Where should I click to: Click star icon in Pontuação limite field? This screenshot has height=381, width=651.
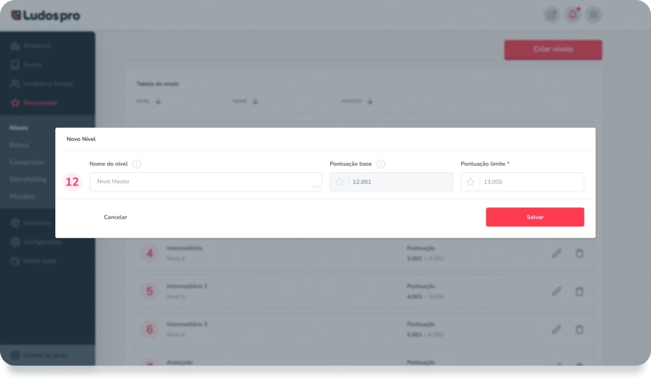point(470,182)
